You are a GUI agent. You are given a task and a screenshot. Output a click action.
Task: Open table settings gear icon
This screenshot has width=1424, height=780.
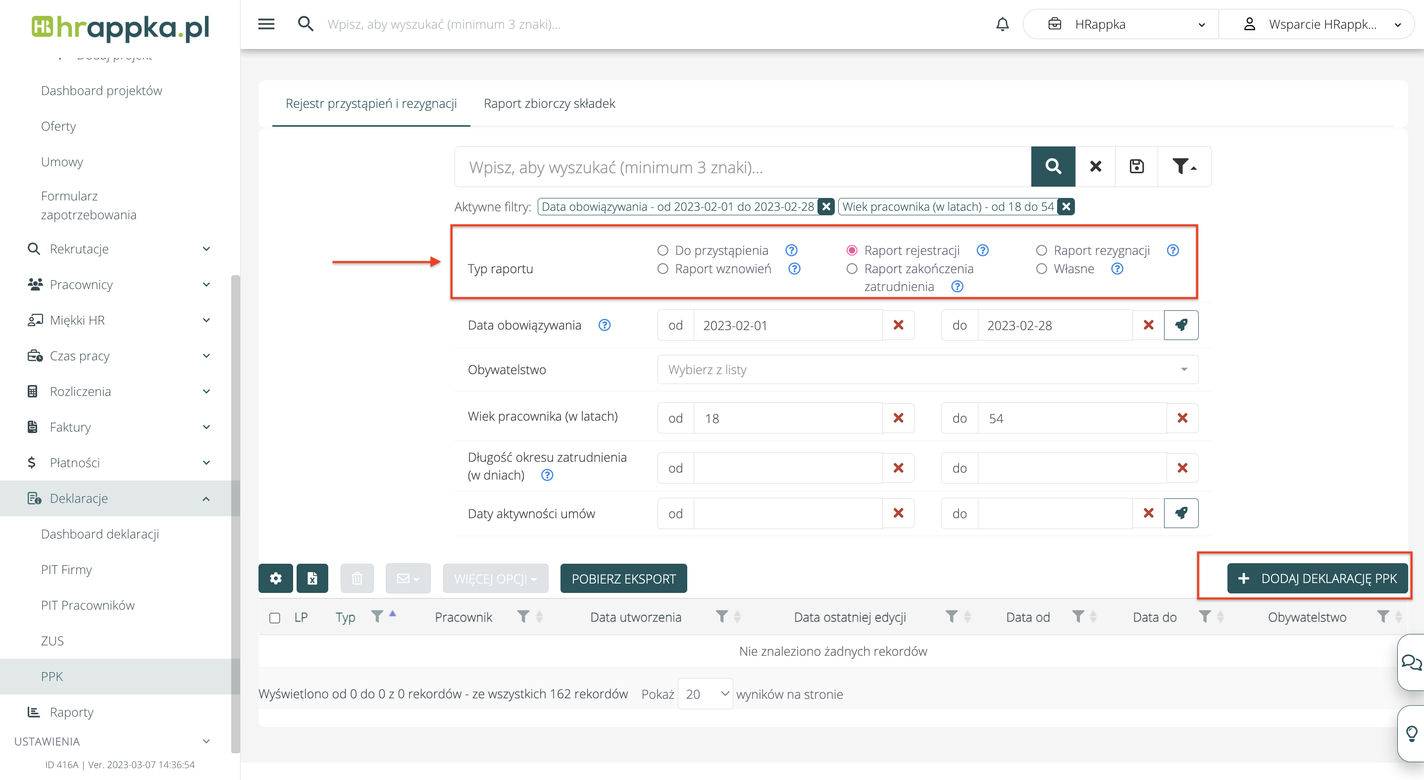(x=275, y=579)
